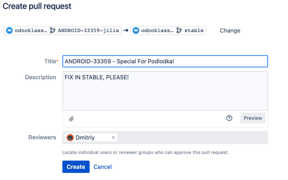Screen dimensions: 288x180
Task: Click Dmitriy's reviewer avatar
Action: click(x=70, y=138)
